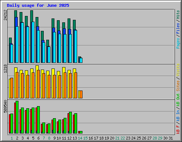
Task: Click the green kB Out bar for day 7
Action: click(44, 128)
